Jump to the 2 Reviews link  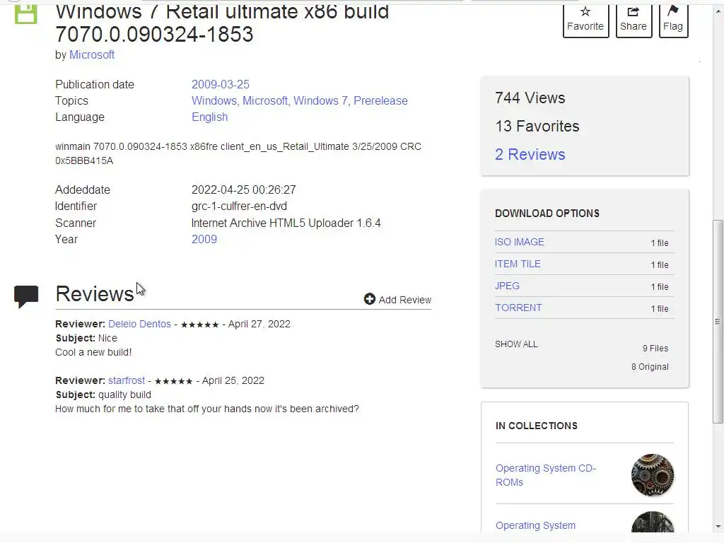click(530, 154)
